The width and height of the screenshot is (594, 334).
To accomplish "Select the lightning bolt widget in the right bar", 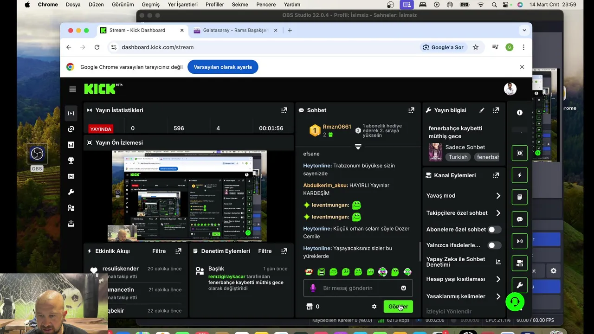I will 520,175.
